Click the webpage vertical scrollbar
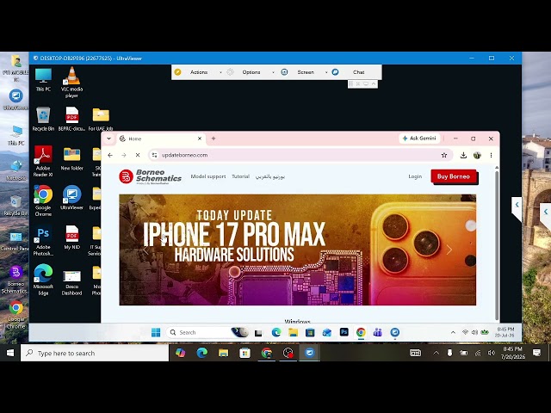 [x=497, y=244]
